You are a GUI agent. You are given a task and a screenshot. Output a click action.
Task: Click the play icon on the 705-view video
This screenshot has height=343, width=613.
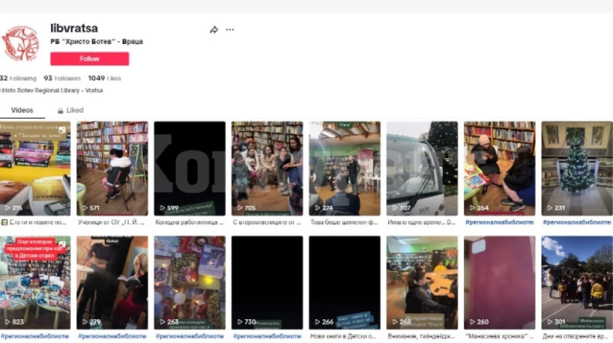(x=240, y=208)
